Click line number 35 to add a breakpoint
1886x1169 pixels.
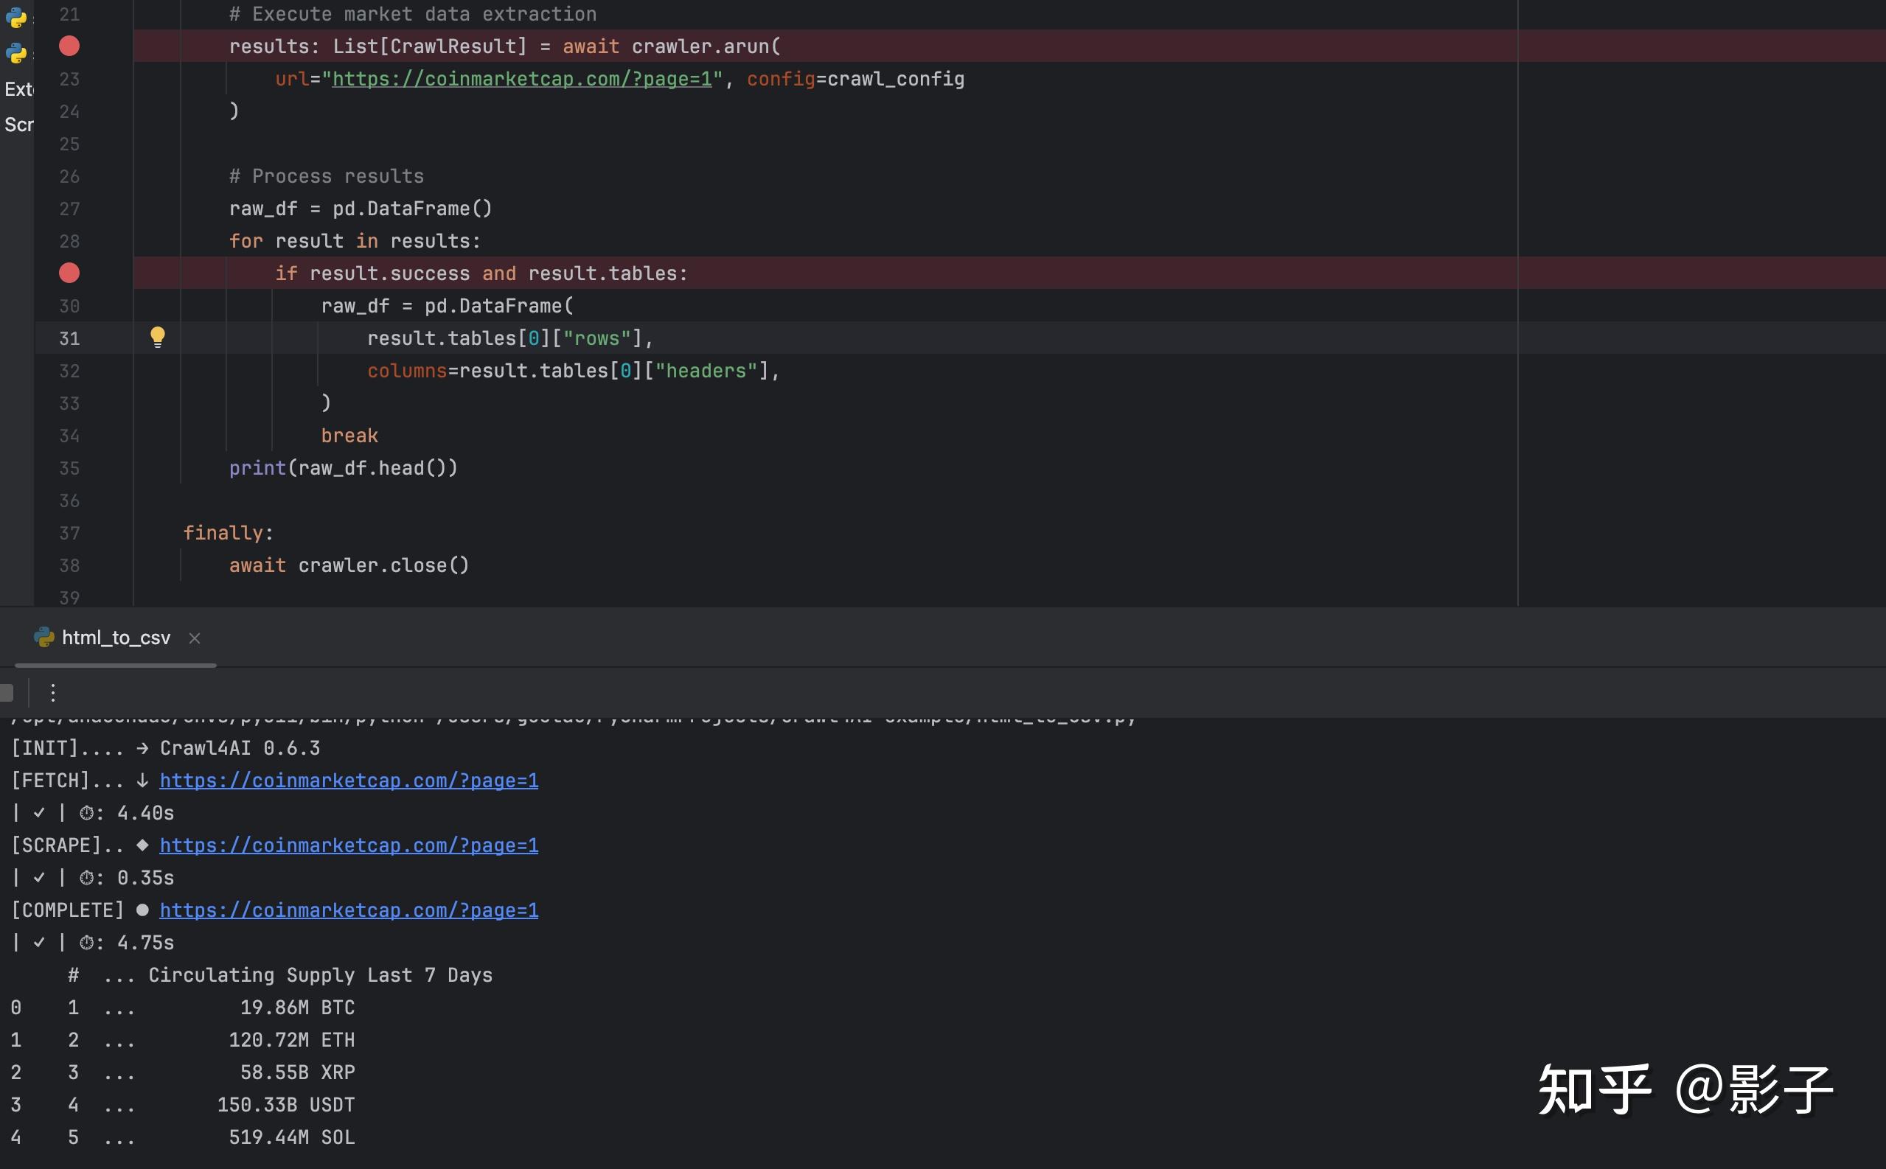point(69,469)
